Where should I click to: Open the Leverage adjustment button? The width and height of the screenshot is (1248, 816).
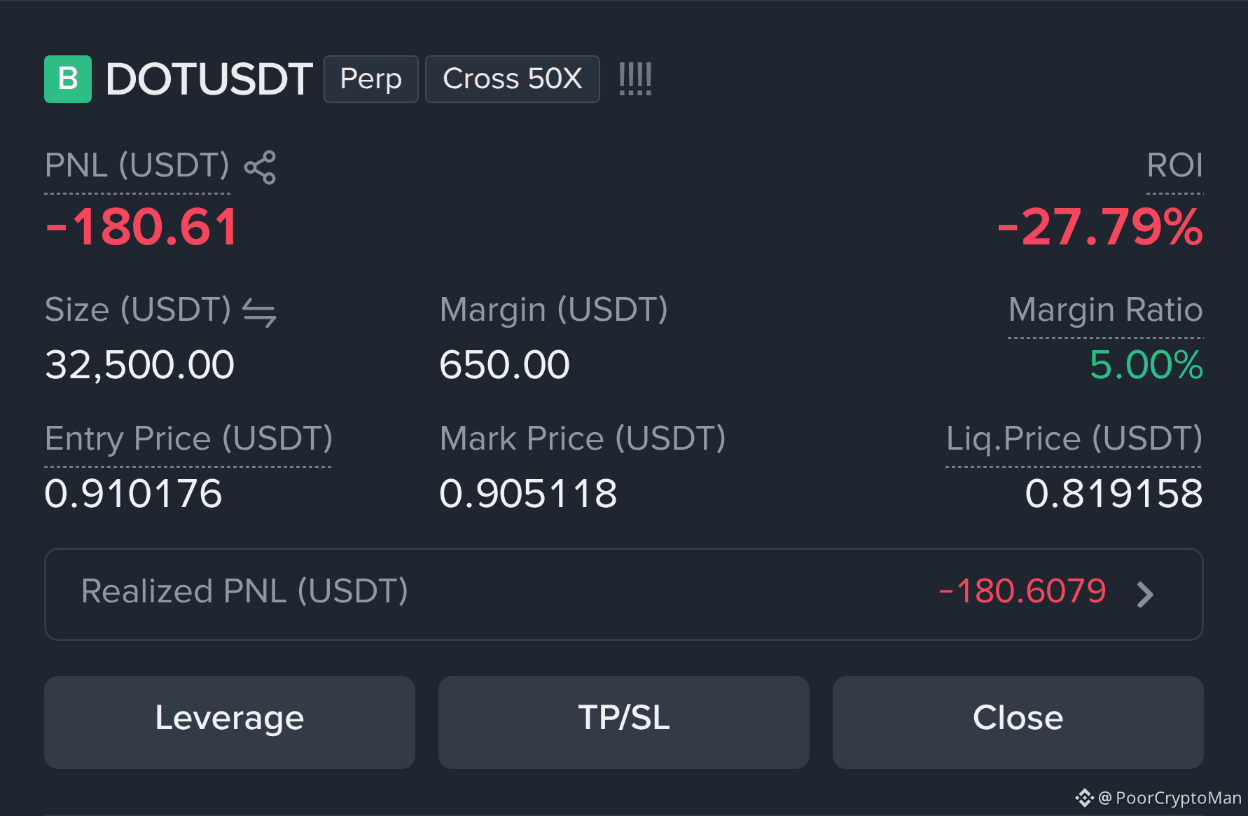[230, 722]
